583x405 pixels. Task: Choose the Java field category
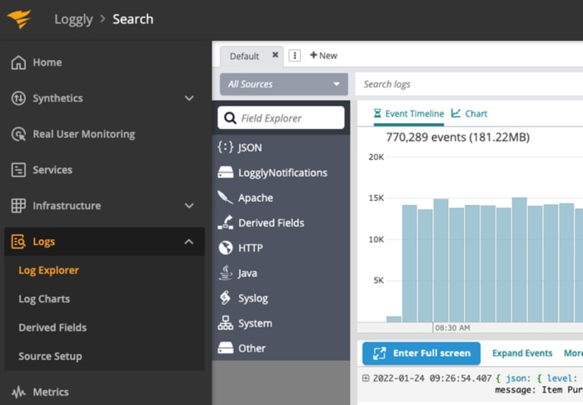(247, 273)
